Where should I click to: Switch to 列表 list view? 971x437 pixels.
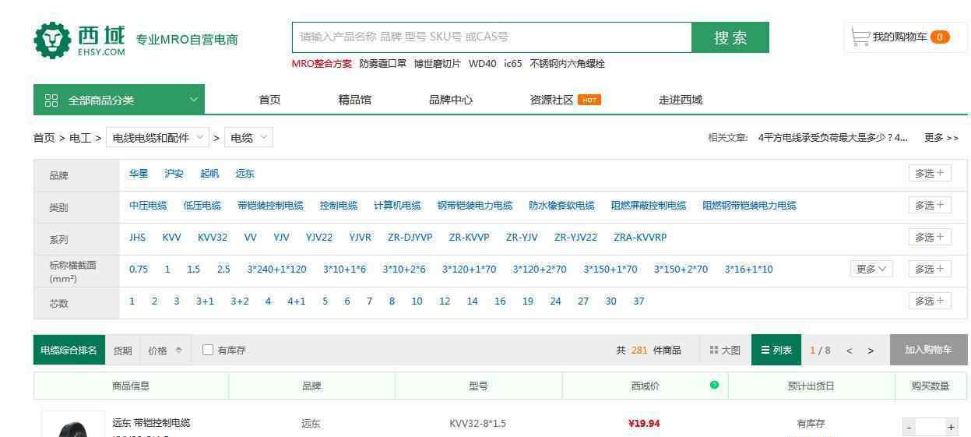(776, 351)
